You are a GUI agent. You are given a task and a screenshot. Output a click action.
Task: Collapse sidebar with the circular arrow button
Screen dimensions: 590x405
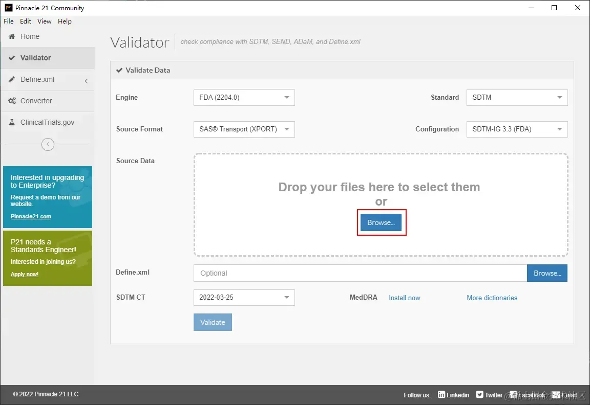point(48,144)
